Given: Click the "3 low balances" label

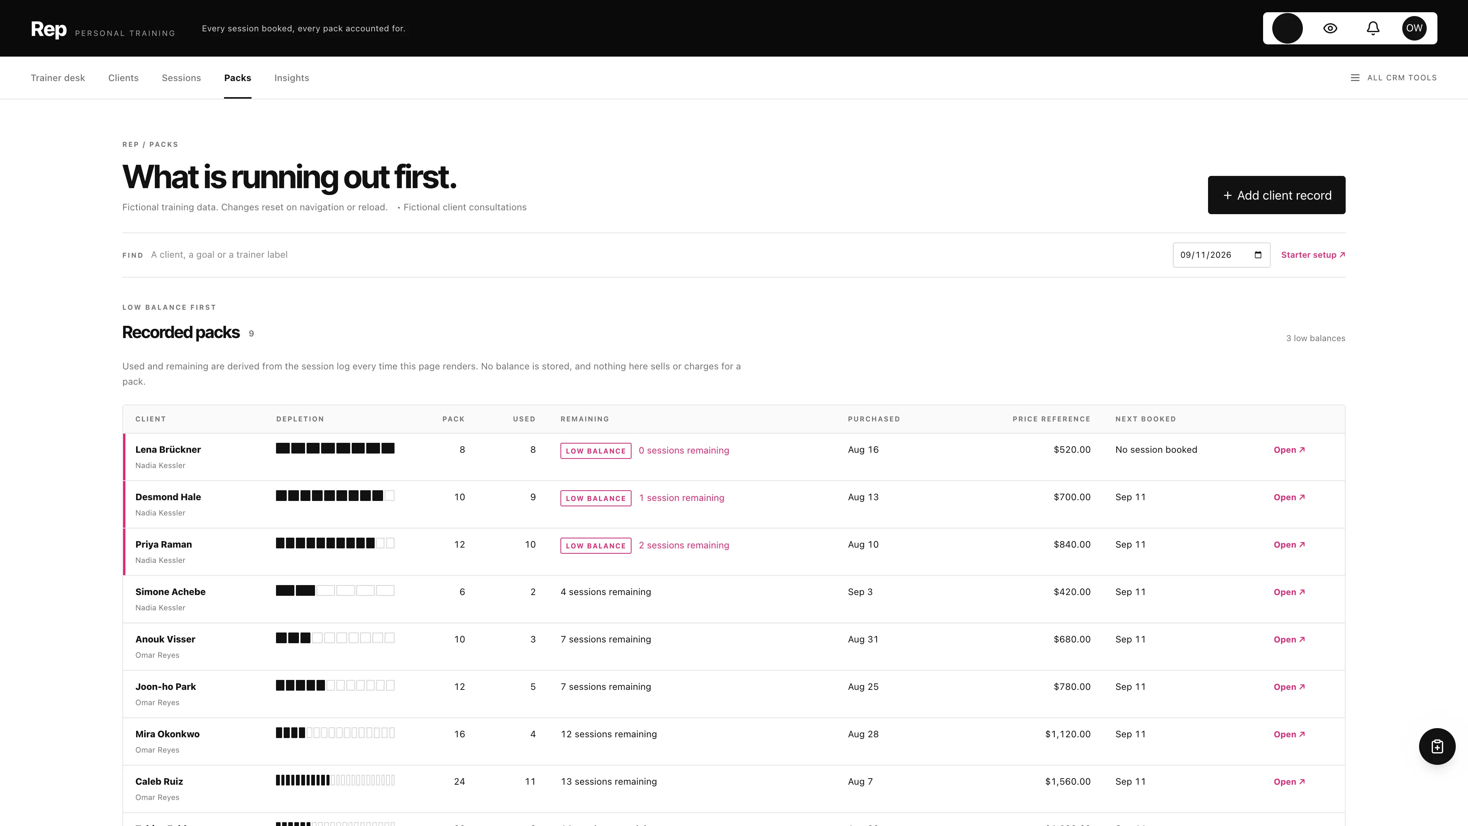Looking at the screenshot, I should tap(1315, 338).
